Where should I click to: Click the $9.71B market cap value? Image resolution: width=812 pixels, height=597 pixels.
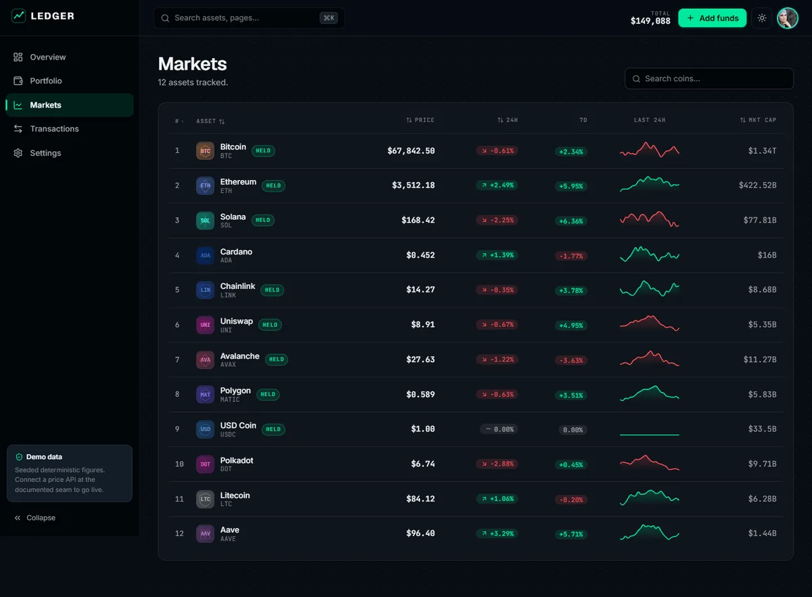762,464
